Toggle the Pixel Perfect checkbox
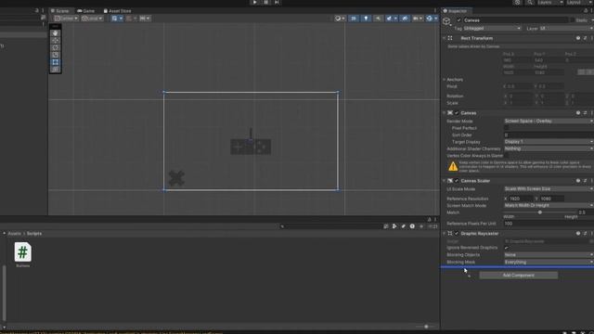This screenshot has height=334, width=594. click(507, 128)
